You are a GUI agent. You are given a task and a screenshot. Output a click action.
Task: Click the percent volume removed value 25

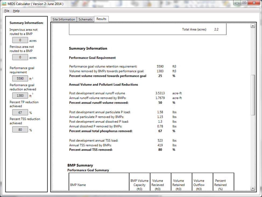tap(160, 76)
